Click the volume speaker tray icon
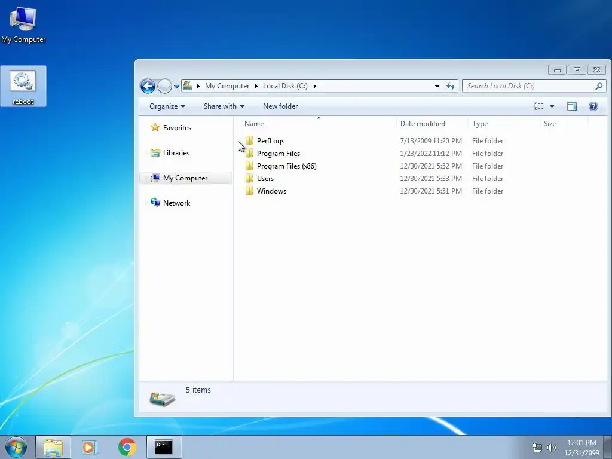This screenshot has height=459, width=612. pyautogui.click(x=551, y=448)
